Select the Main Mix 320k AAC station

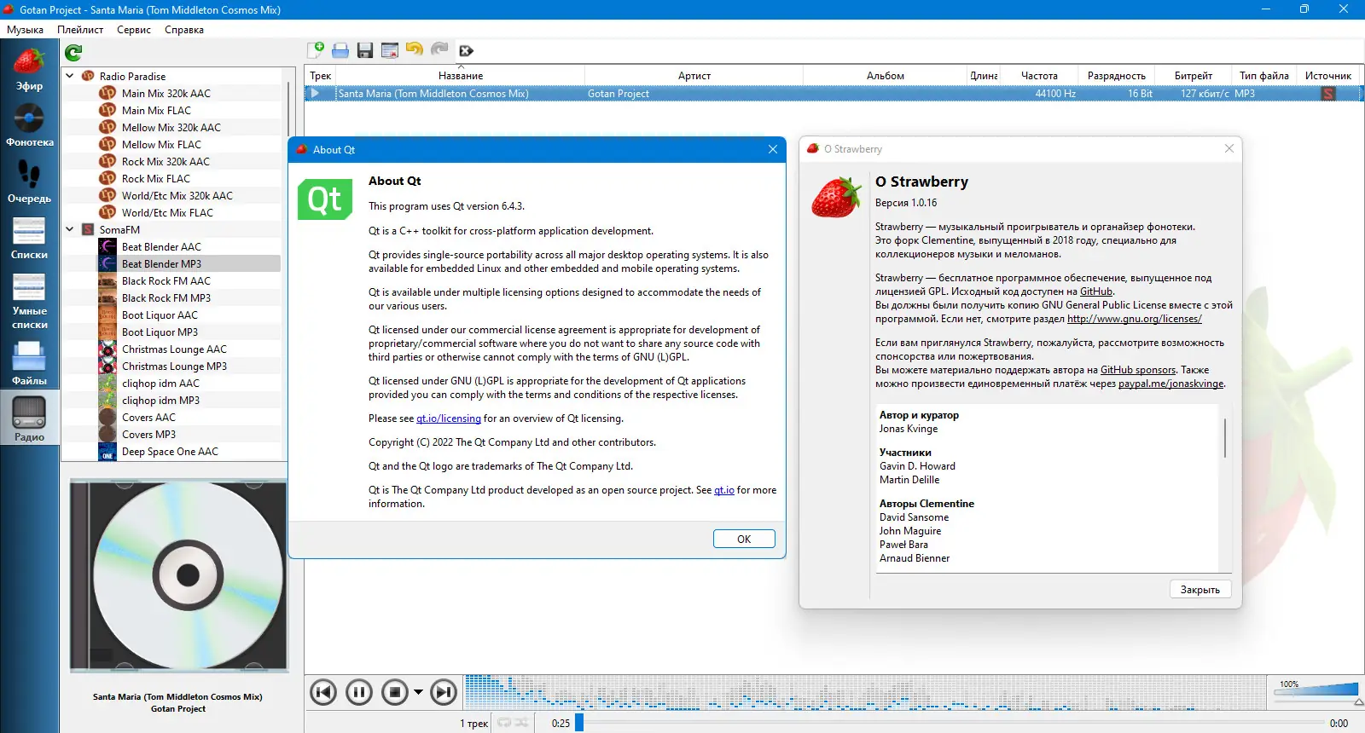coord(166,93)
